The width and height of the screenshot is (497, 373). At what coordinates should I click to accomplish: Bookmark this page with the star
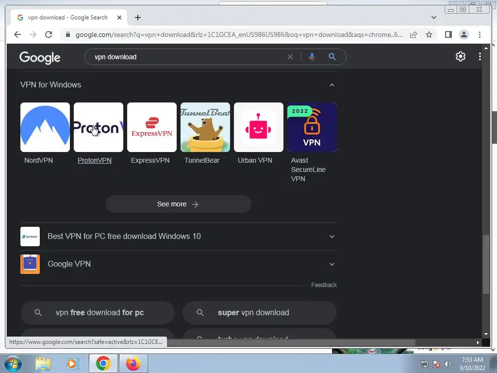point(429,34)
